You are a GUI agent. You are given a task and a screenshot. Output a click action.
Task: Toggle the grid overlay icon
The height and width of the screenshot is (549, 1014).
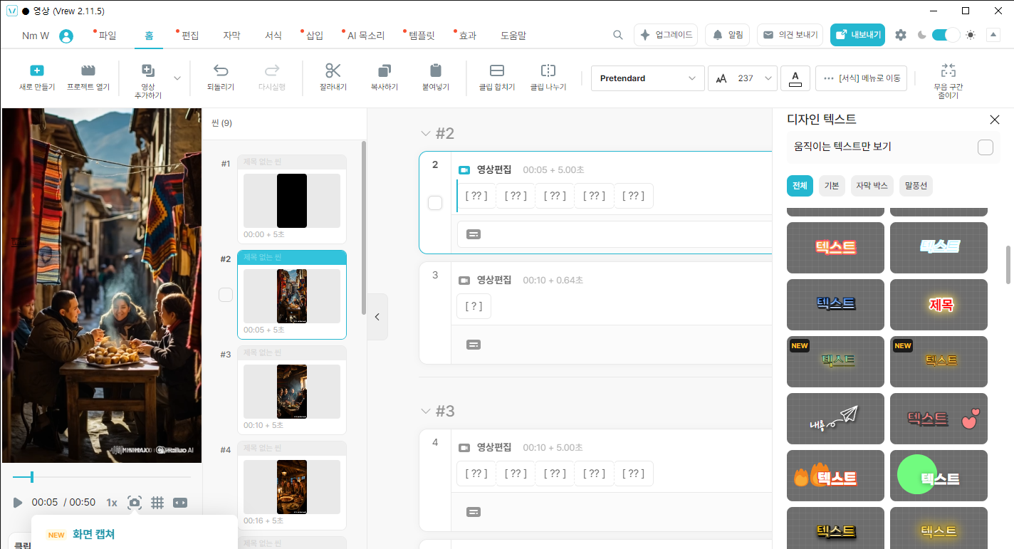tap(157, 503)
